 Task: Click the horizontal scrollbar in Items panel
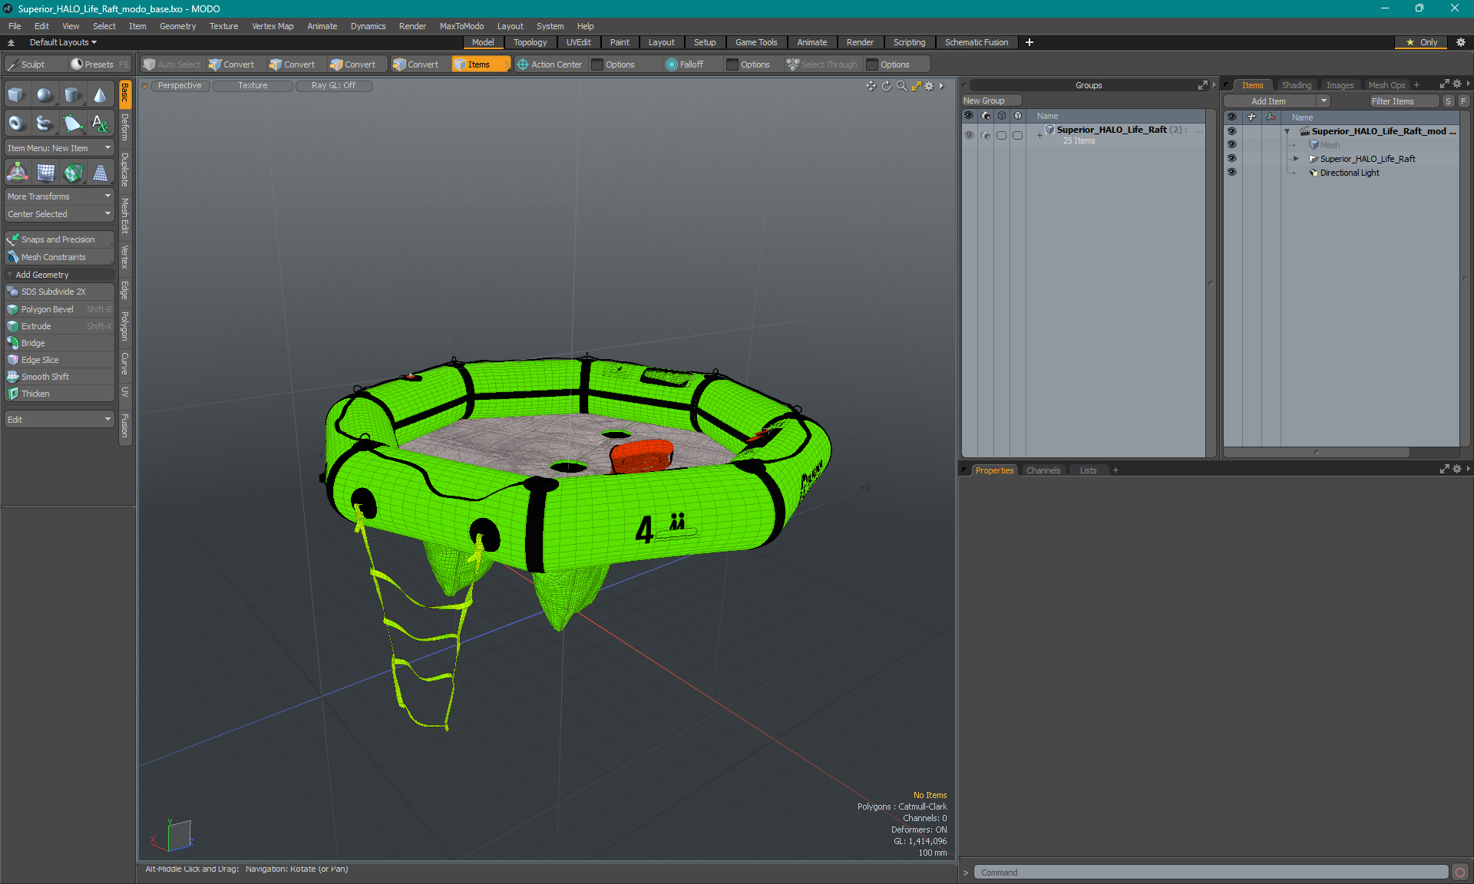point(1317,452)
